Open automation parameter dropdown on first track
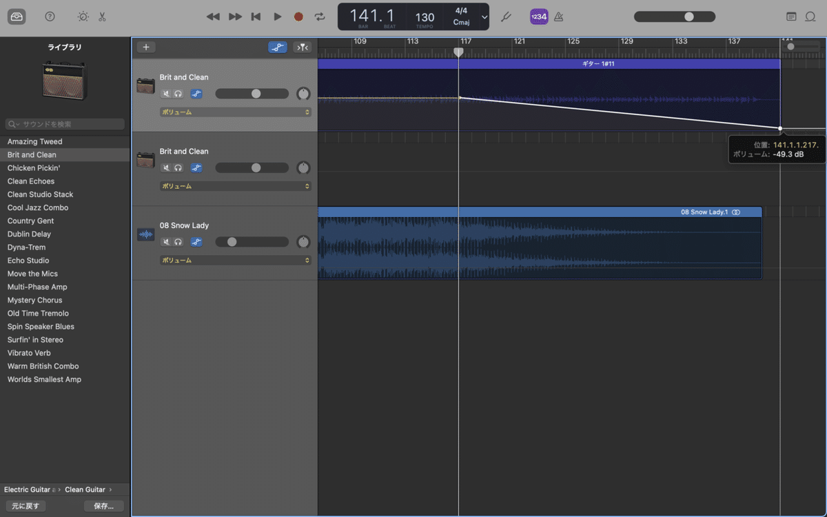The width and height of the screenshot is (827, 517). (x=236, y=112)
